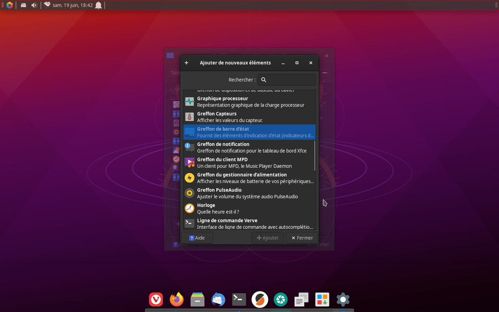
Task: Click the Aide help button
Action: (197, 238)
